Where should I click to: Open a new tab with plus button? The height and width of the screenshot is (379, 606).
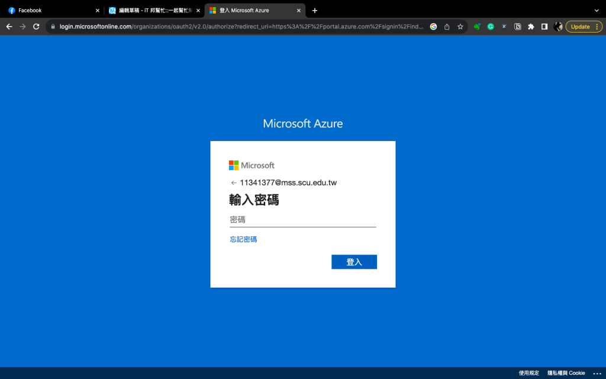[x=315, y=11]
